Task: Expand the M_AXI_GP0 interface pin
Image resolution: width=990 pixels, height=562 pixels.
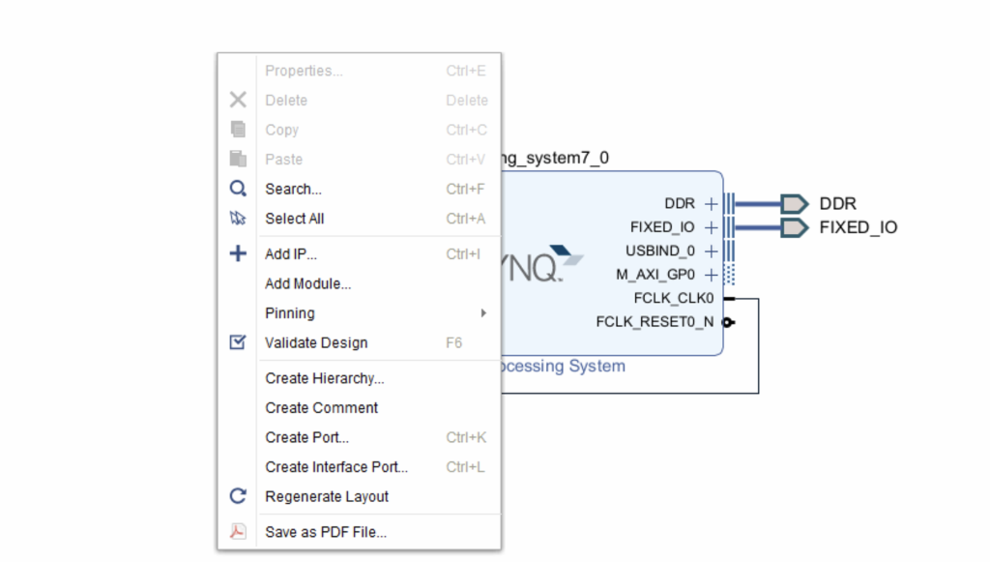Action: click(x=712, y=275)
